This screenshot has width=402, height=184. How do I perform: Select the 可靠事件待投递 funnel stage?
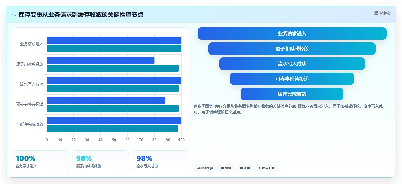292,79
